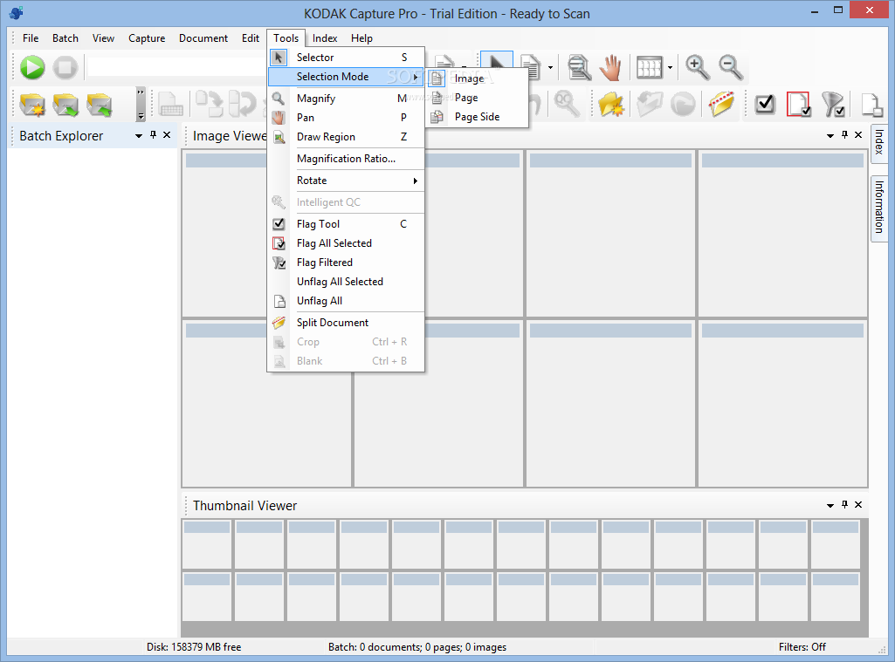Image resolution: width=895 pixels, height=662 pixels.
Task: Click the arrow Selector tool in toolbar
Action: [x=497, y=60]
